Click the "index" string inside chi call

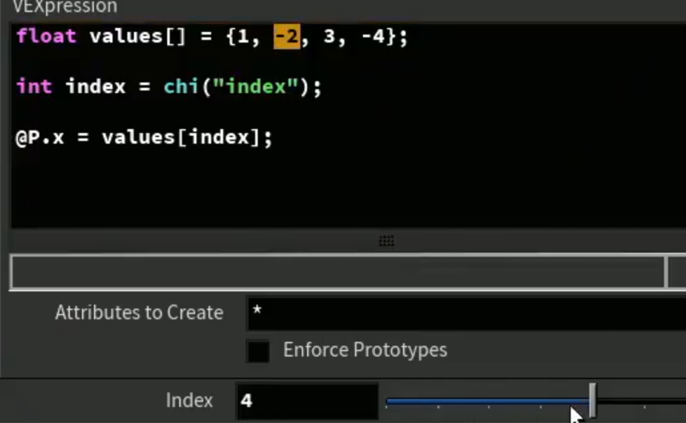[256, 86]
